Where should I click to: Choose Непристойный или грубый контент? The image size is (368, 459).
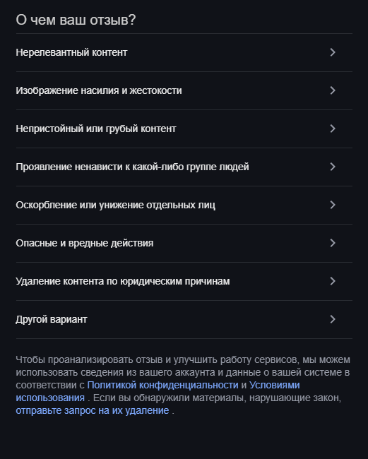184,129
